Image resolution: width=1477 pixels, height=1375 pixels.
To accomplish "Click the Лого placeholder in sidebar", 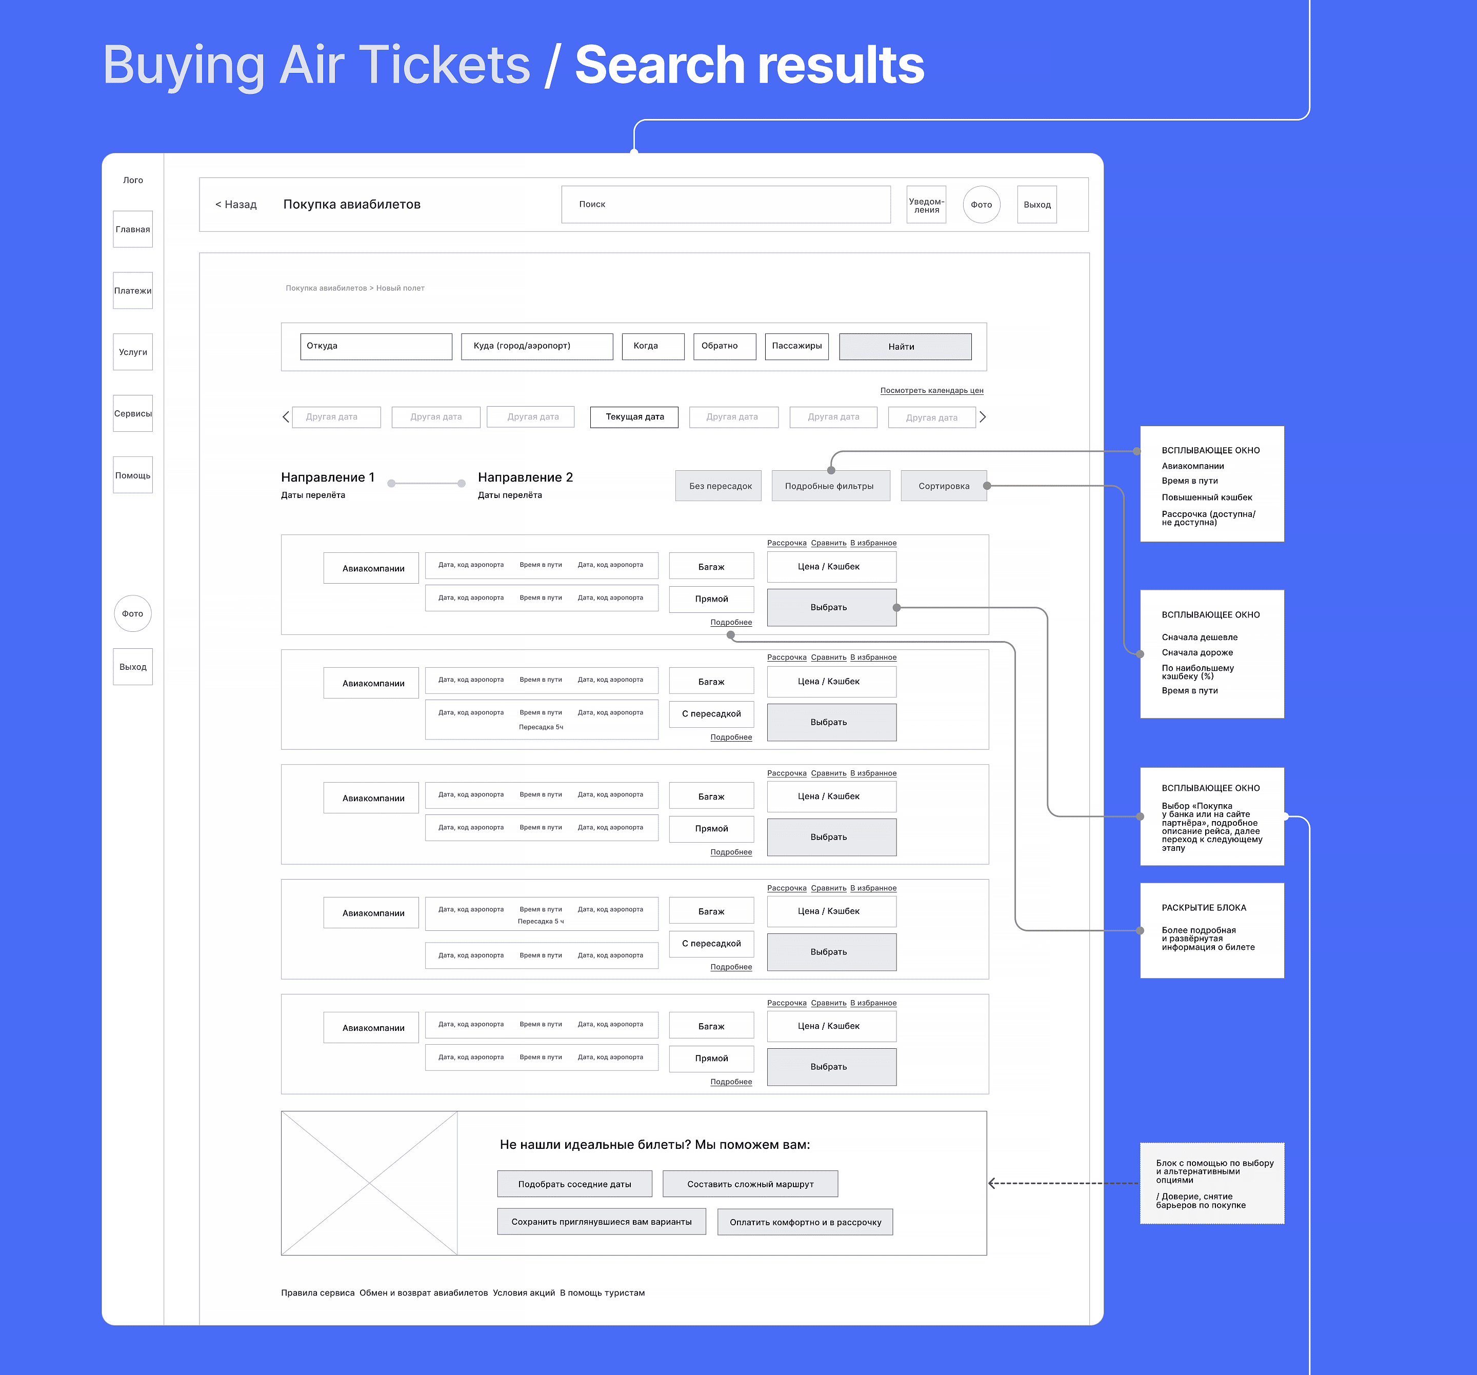I will pos(133,181).
